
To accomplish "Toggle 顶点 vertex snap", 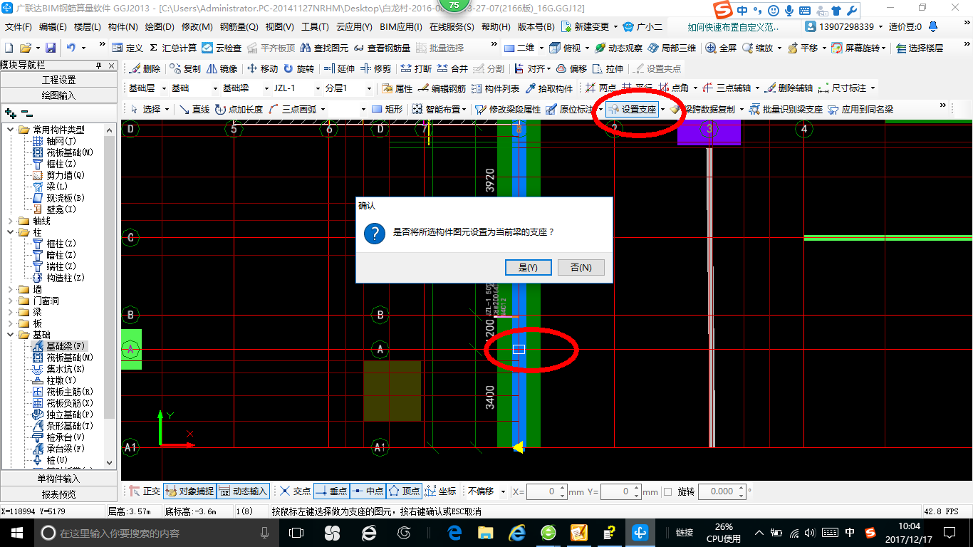I will click(x=405, y=491).
